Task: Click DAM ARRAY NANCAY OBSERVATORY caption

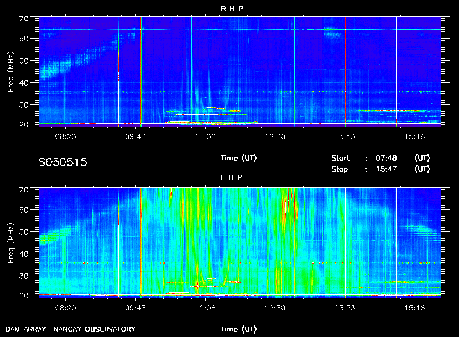Action: pyautogui.click(x=70, y=329)
